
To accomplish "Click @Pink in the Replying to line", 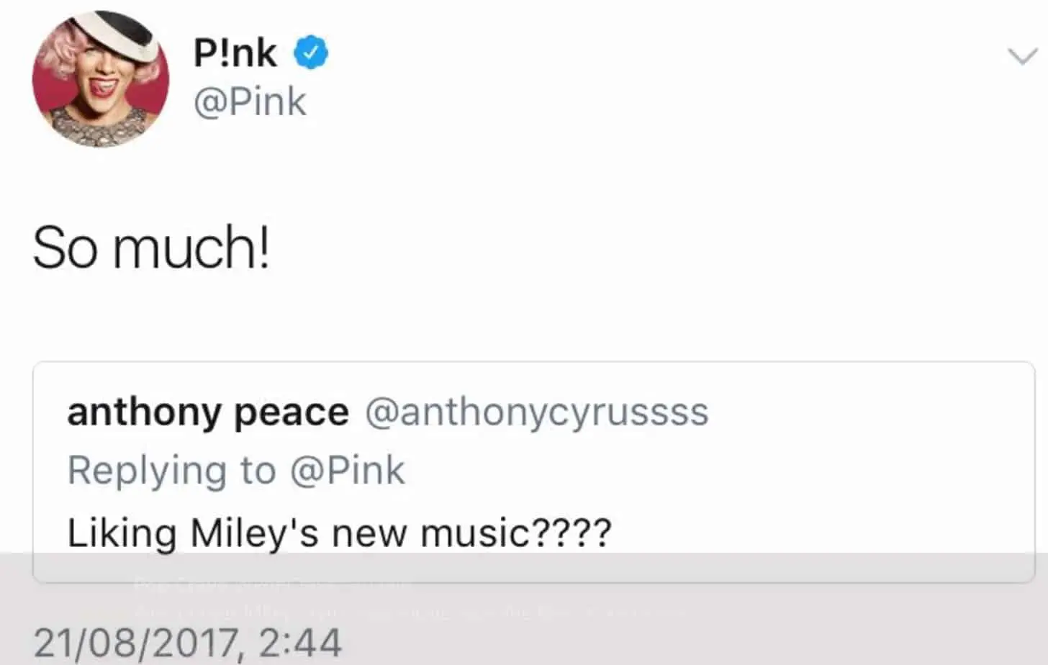I will pos(348,471).
